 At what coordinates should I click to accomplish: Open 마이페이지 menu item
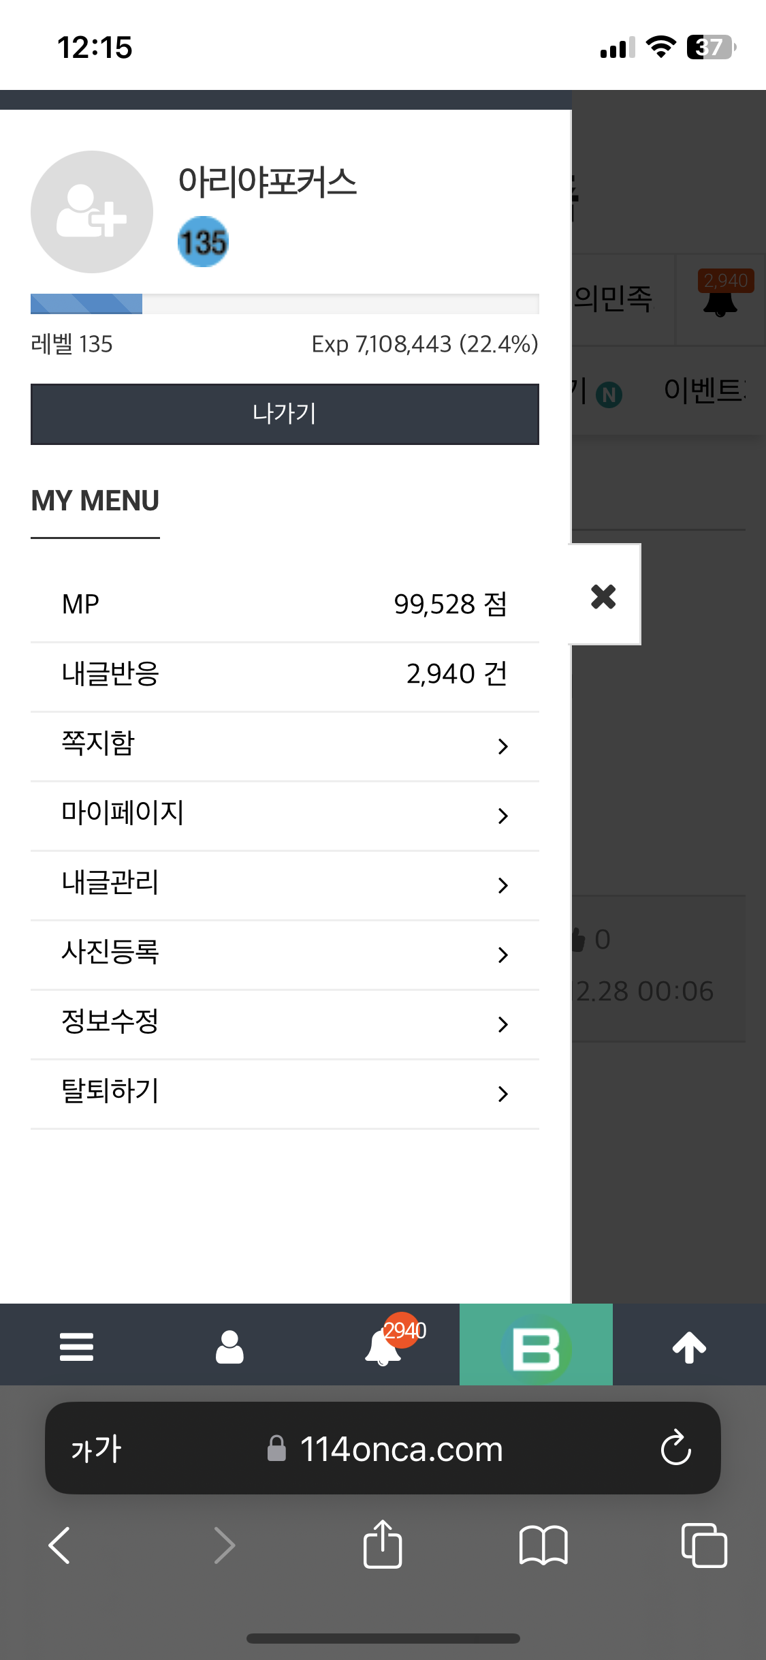pyautogui.click(x=285, y=816)
